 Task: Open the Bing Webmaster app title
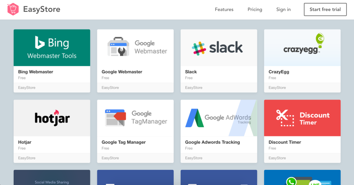click(x=36, y=72)
